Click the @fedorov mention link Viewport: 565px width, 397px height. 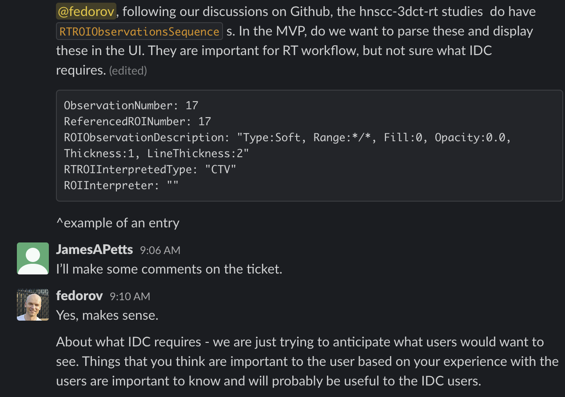coord(86,11)
